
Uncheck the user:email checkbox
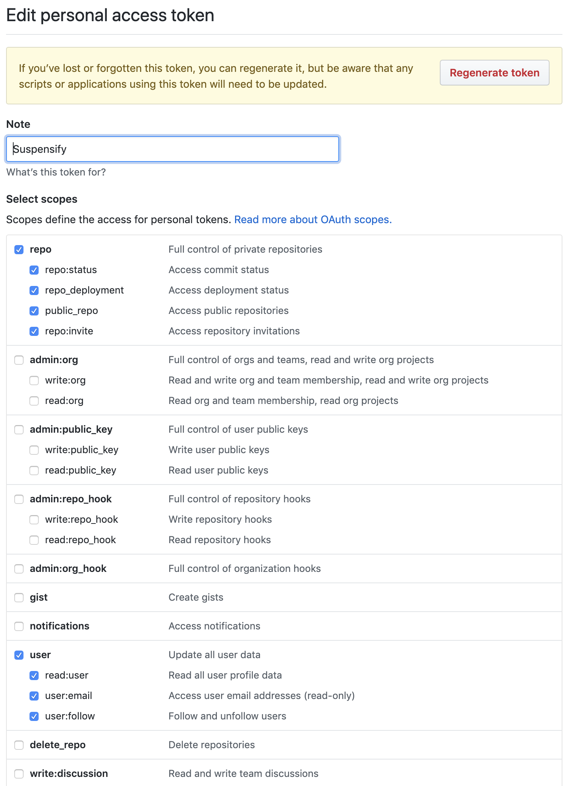tap(34, 696)
